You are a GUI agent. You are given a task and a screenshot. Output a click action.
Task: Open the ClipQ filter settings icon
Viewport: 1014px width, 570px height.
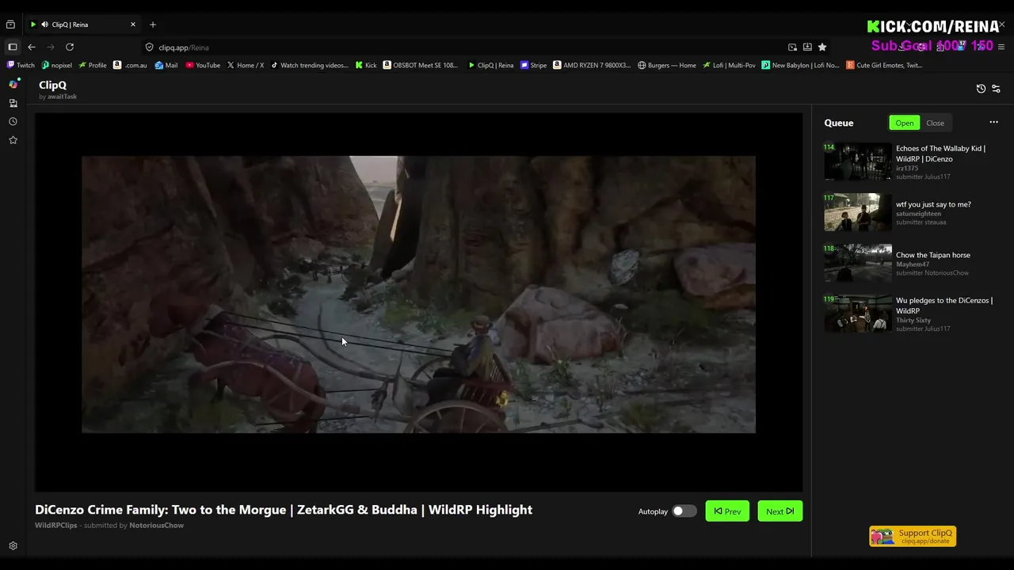996,89
